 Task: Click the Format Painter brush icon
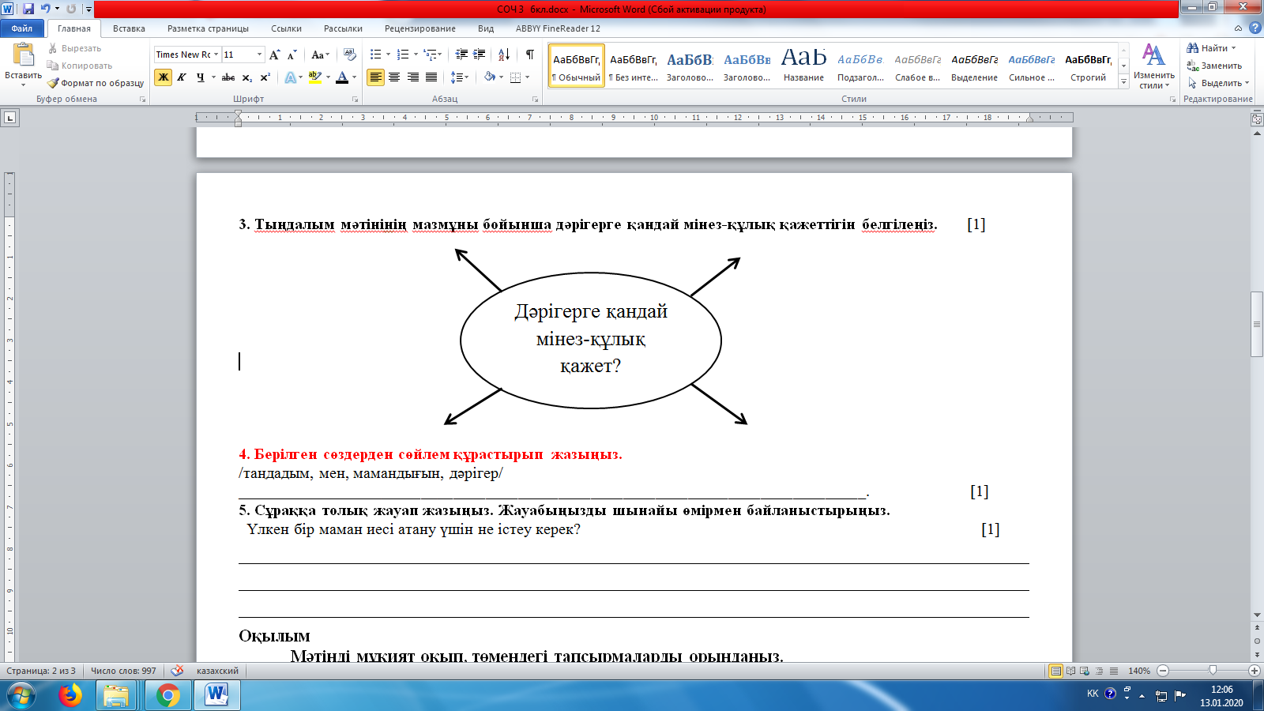click(x=53, y=83)
